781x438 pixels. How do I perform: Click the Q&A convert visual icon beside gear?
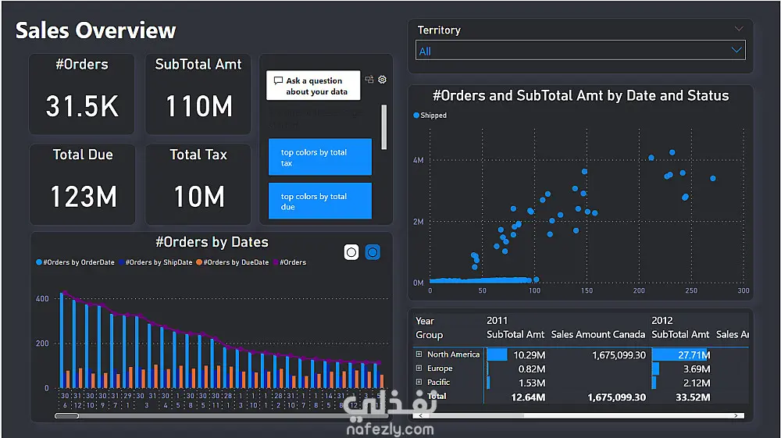(x=369, y=79)
